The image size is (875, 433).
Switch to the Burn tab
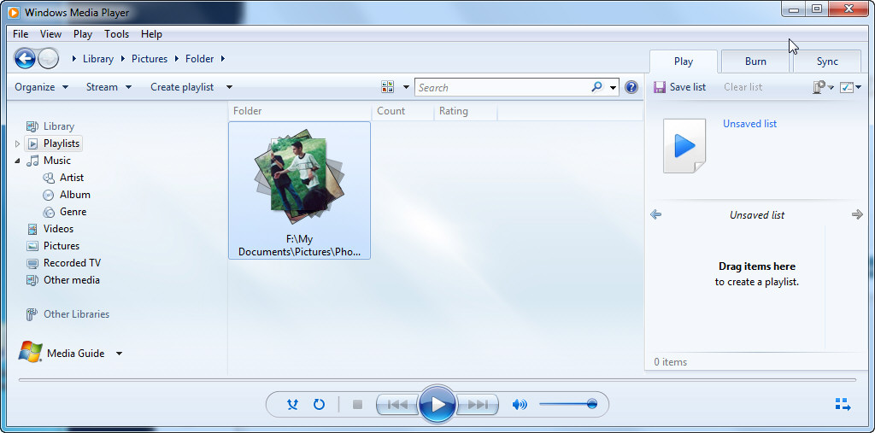click(x=755, y=61)
